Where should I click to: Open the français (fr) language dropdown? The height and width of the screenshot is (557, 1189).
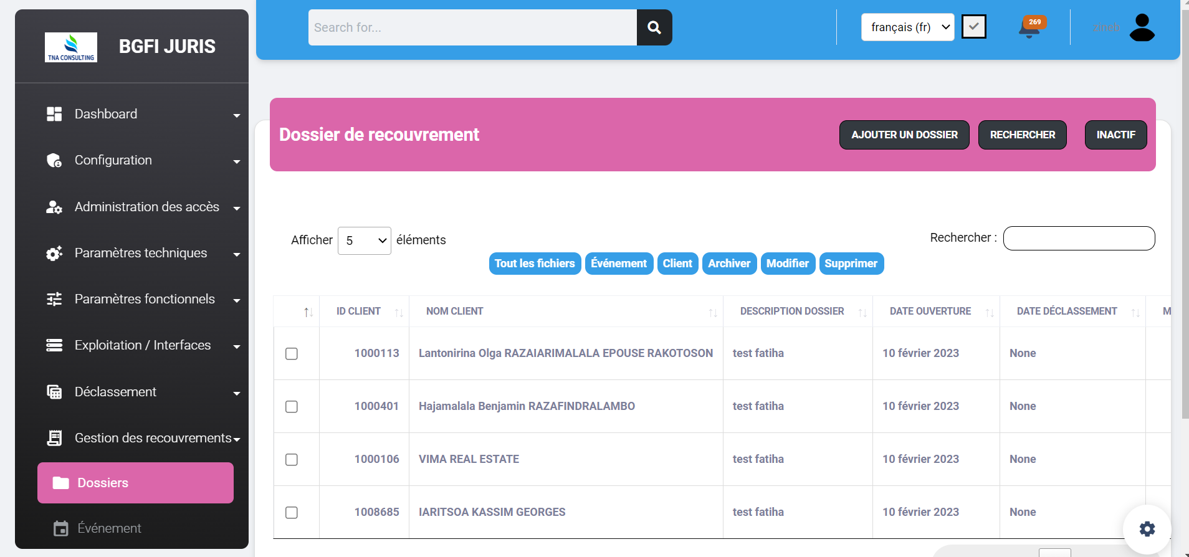(907, 27)
